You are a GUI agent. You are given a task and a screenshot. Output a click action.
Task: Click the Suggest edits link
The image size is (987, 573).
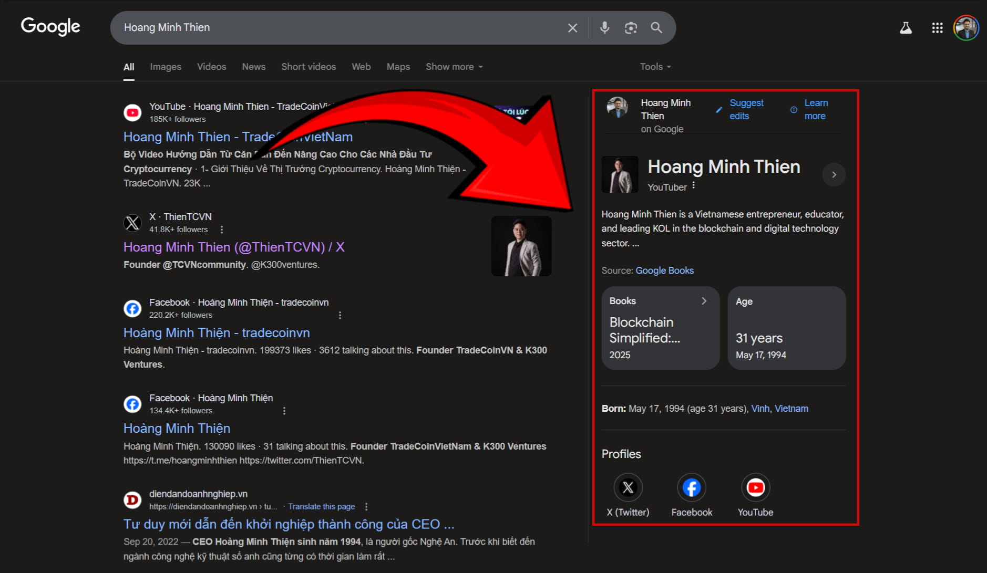746,109
